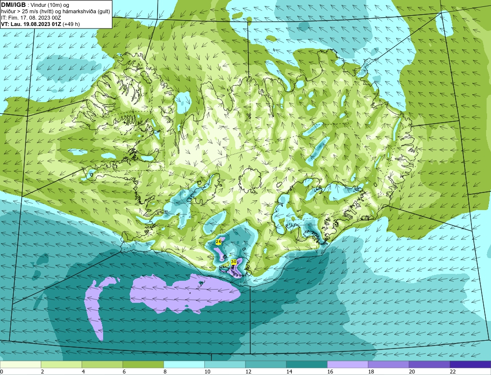Select the 14–16 m/s legend color swatch
The image size is (491, 375).
[307, 365]
